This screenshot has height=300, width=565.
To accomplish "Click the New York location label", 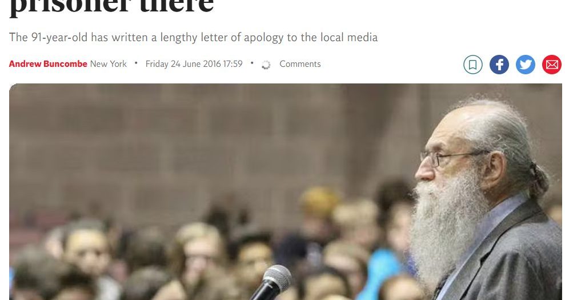I will point(108,64).
